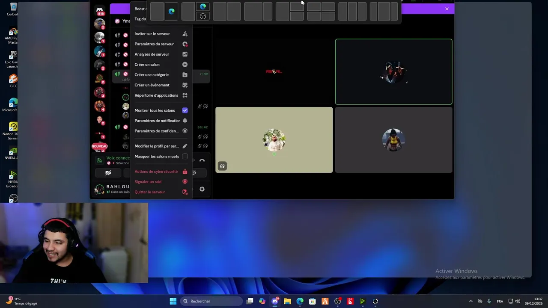Pick the Edge zone above OBS zone
Screen dimensions: 548x308
point(203,7)
